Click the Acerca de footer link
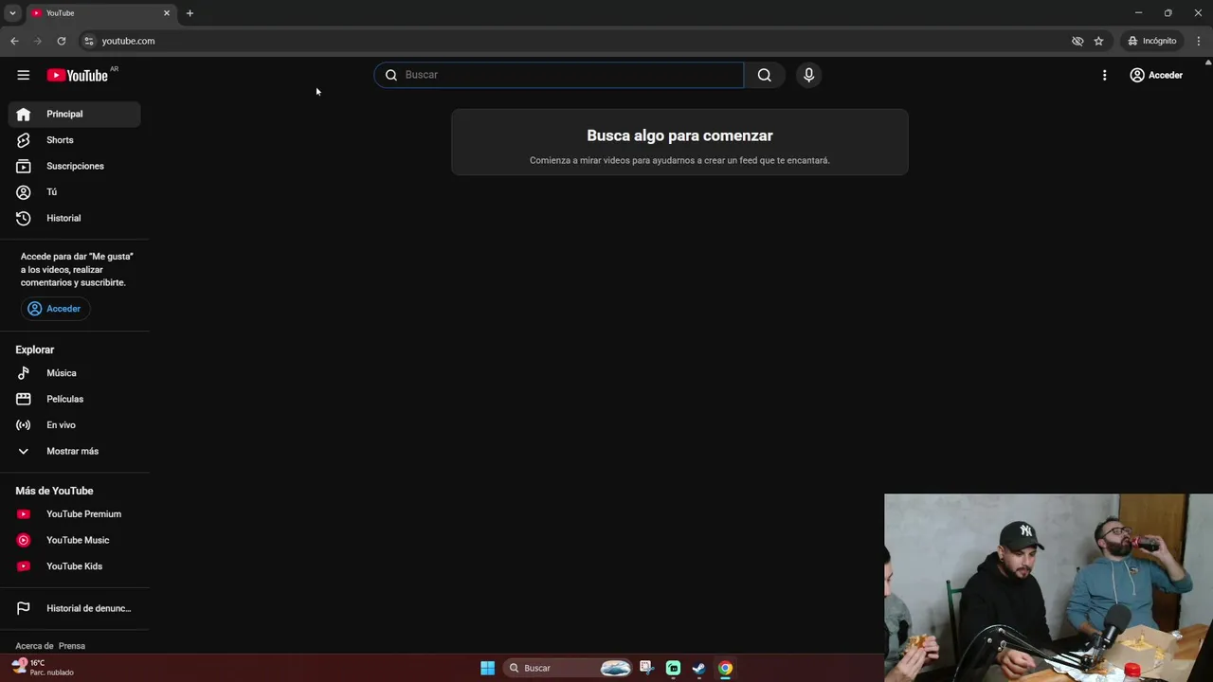The image size is (1213, 682). click(x=34, y=646)
